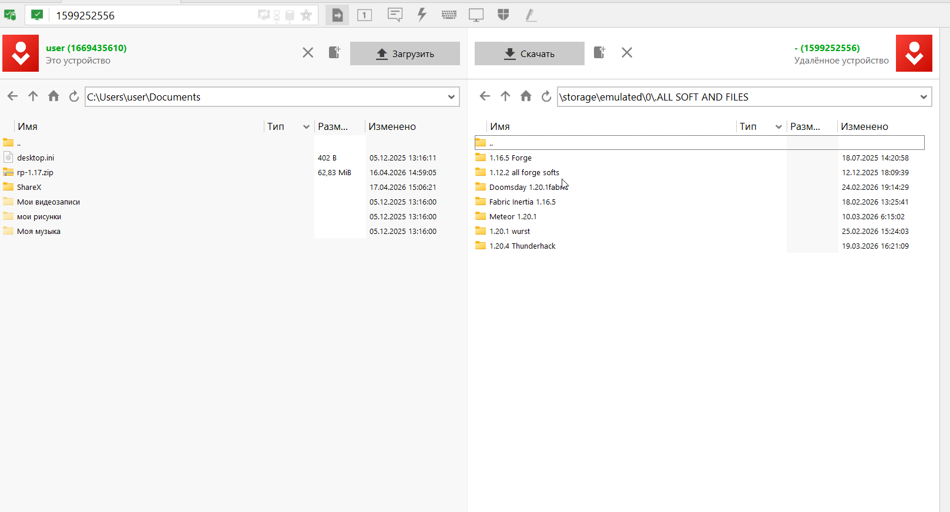Sort local files by Изменено column
This screenshot has height=512, width=950.
(392, 126)
